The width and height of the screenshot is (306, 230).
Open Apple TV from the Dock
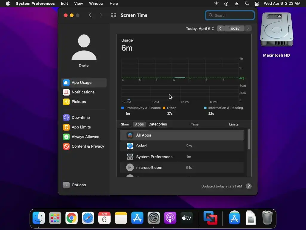point(186,218)
